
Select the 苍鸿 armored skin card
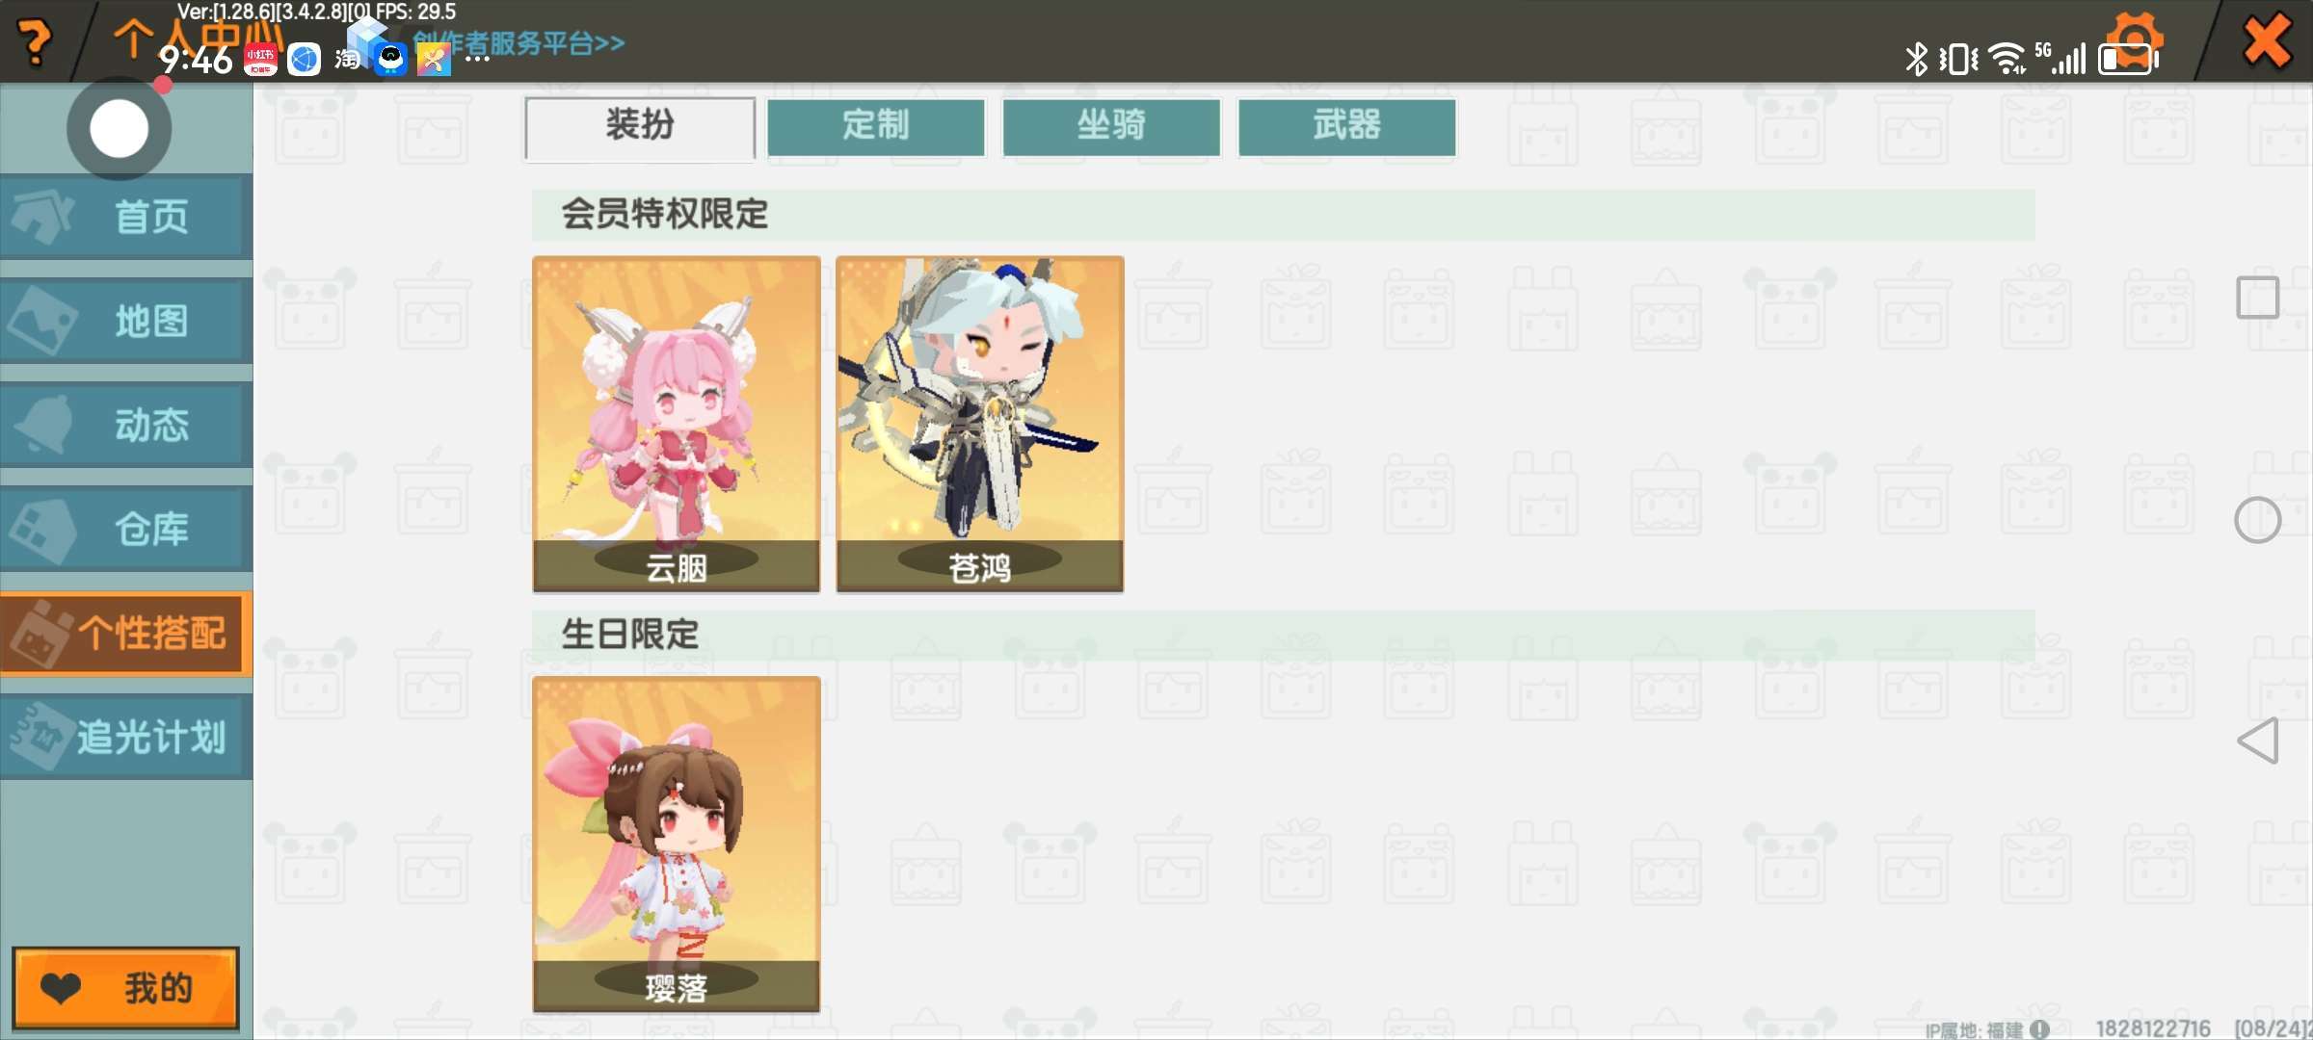980,424
